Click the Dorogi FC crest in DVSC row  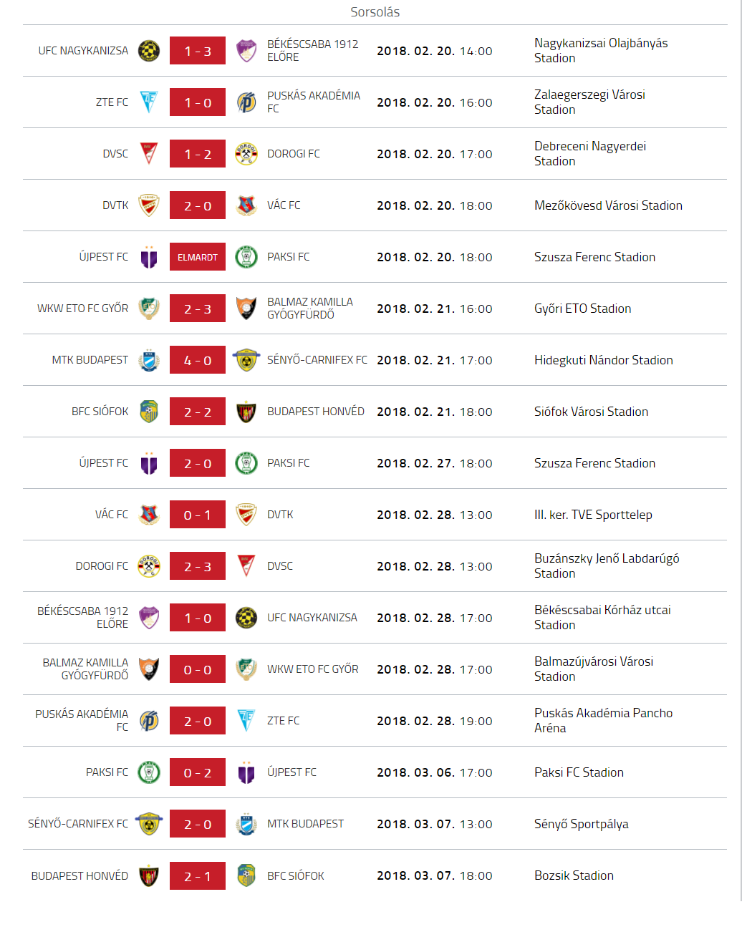click(246, 154)
